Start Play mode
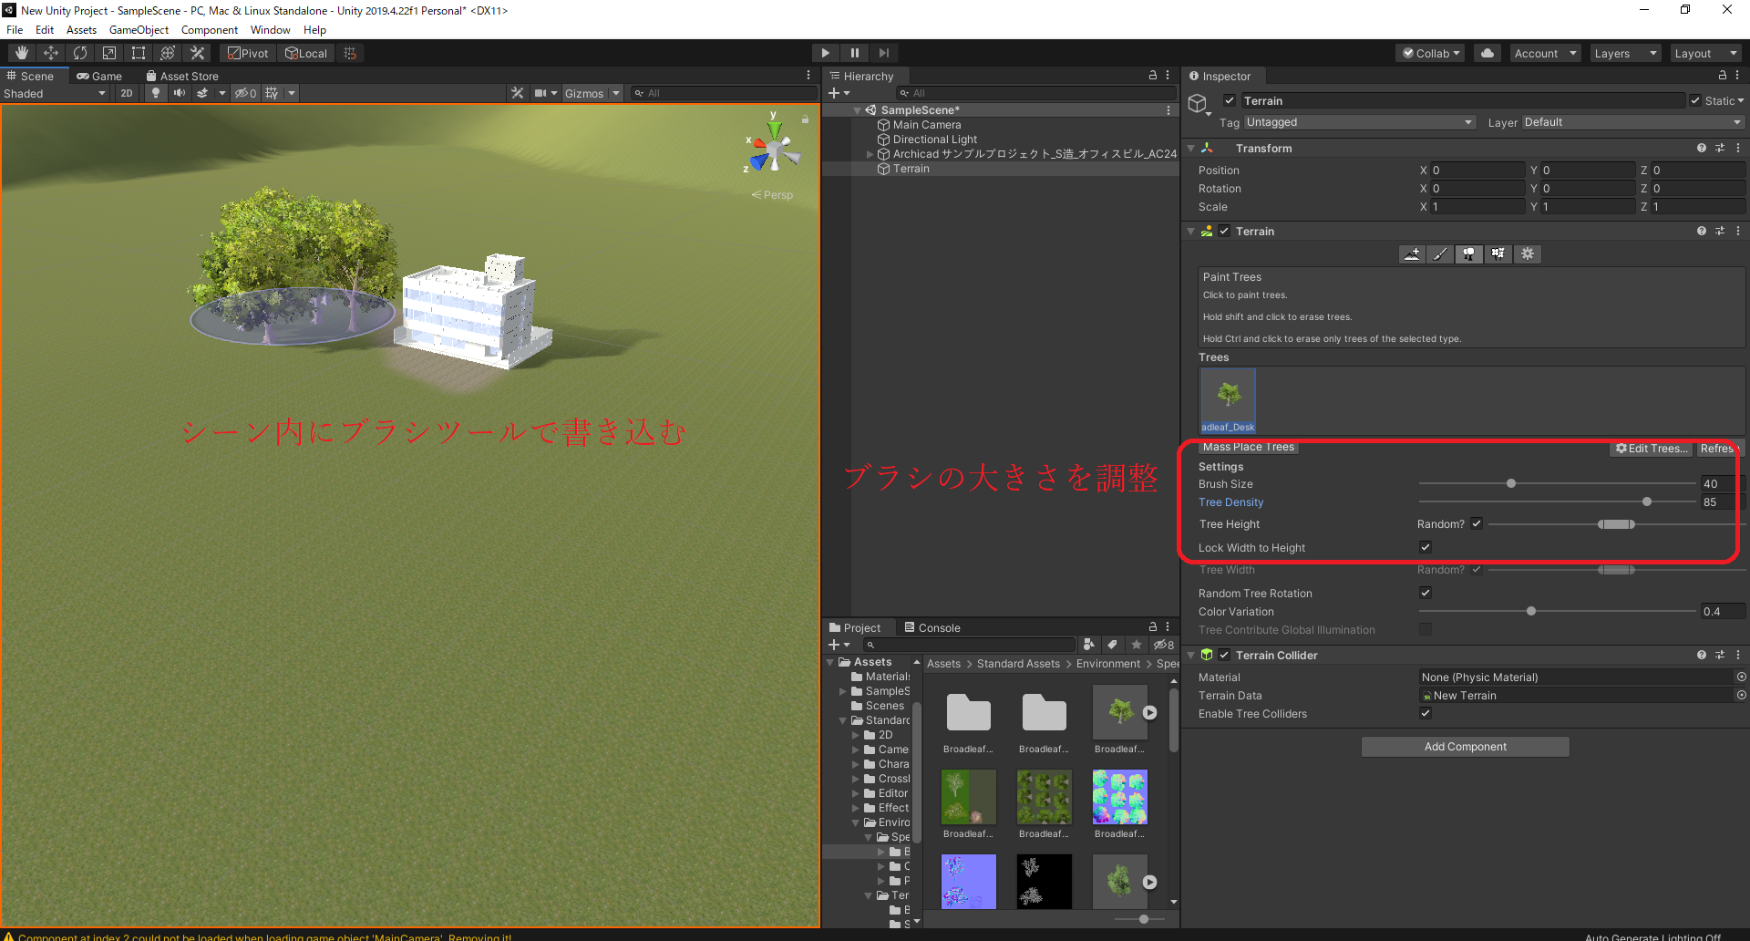Image resolution: width=1750 pixels, height=941 pixels. (825, 53)
